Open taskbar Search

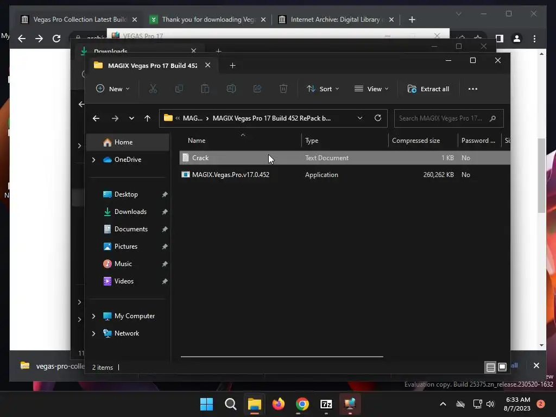(230, 404)
